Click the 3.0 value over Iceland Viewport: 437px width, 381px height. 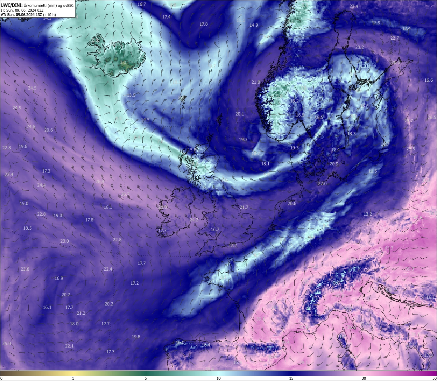[x=123, y=63]
